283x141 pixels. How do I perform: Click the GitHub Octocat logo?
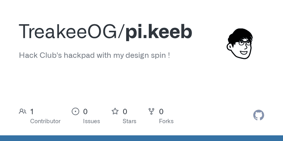coord(259,115)
